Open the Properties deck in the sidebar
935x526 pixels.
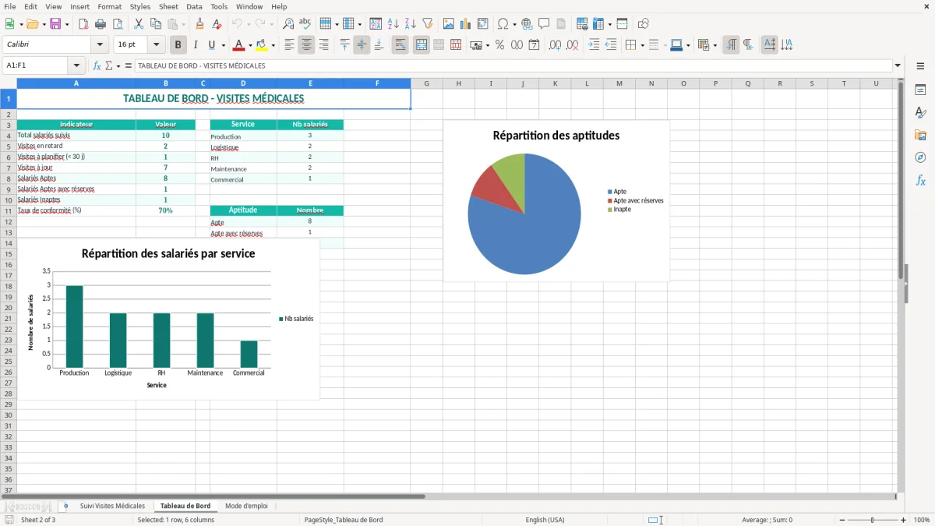point(920,90)
